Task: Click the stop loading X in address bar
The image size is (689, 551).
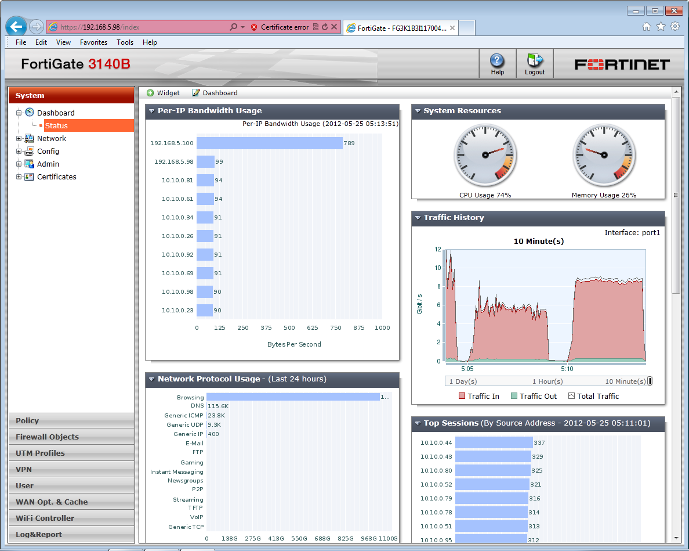Action: pos(334,27)
